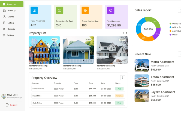Click the Listing document icon
The width and height of the screenshot is (181, 113).
[x=4, y=23]
